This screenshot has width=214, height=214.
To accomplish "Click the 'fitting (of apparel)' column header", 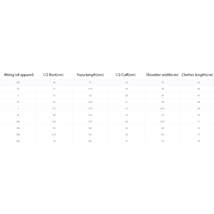I will (x=19, y=75).
